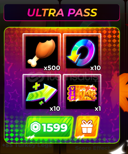Gift the Ultra Pass using orange button
The width and height of the screenshot is (128, 154).
pyautogui.click(x=87, y=127)
